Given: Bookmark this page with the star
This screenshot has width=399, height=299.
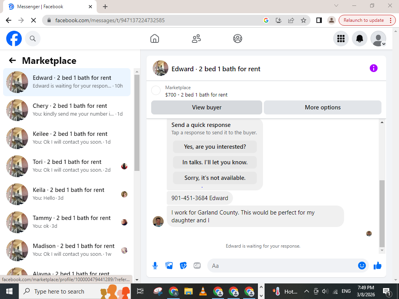Looking at the screenshot, I should (303, 20).
